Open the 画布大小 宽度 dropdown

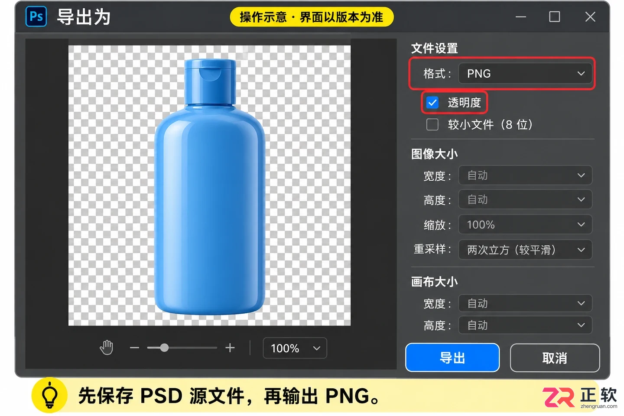pos(525,303)
